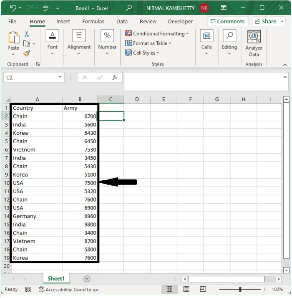
Task: Click vertical scrollbar down arrow
Action: 286,270
